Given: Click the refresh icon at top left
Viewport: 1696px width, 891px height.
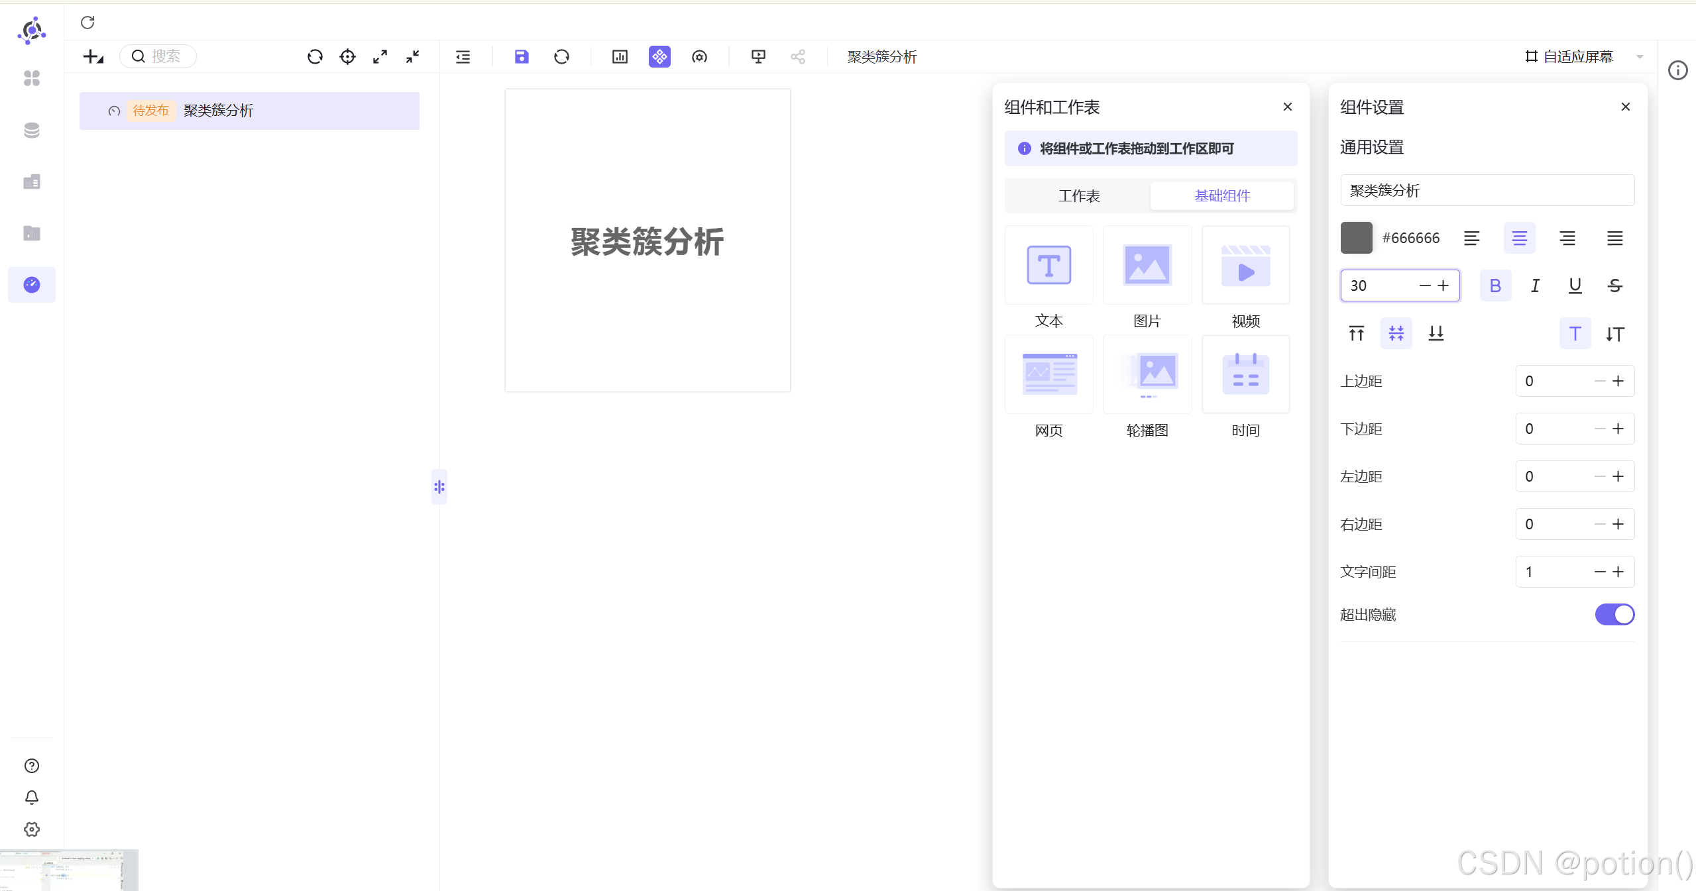Looking at the screenshot, I should [x=87, y=23].
